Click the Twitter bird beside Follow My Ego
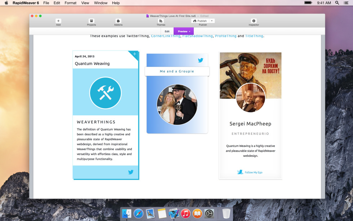The width and height of the screenshot is (353, 221). click(240, 172)
